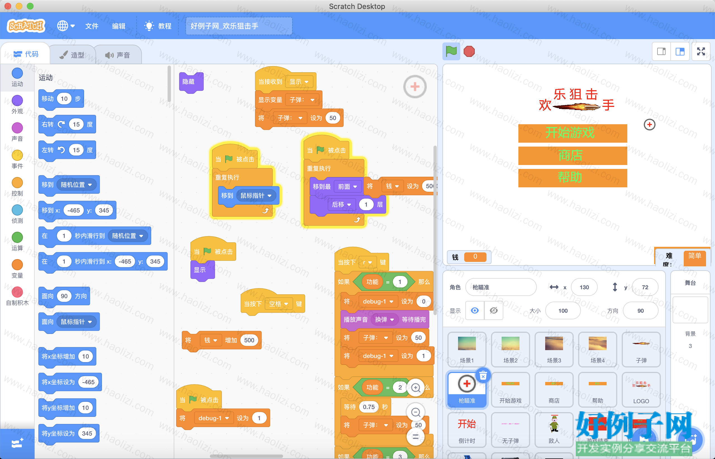This screenshot has width=715, height=459.
Task: Click 开始游戏 button on stage
Action: pyautogui.click(x=573, y=133)
